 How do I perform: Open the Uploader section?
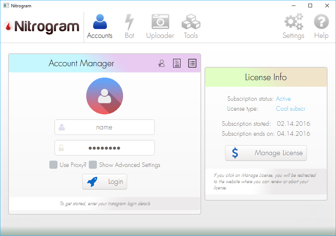(x=160, y=26)
